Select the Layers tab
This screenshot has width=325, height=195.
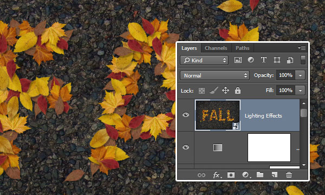click(189, 48)
